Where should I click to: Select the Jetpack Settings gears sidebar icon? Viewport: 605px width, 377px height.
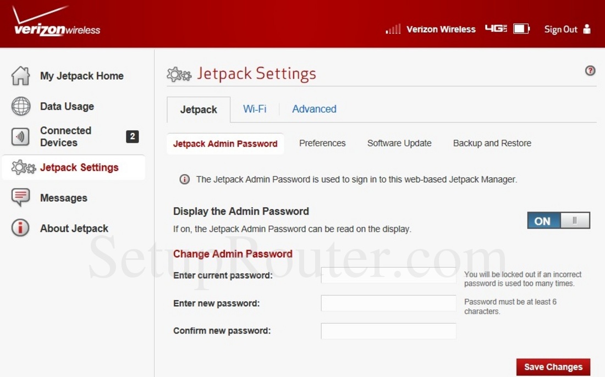23,167
